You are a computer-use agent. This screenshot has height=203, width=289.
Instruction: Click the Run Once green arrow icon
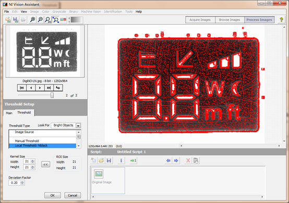pyautogui.click(x=133, y=160)
